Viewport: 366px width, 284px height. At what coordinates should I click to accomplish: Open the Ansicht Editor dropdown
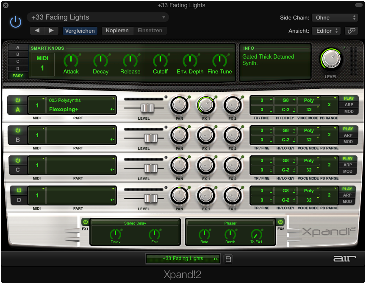coord(326,31)
